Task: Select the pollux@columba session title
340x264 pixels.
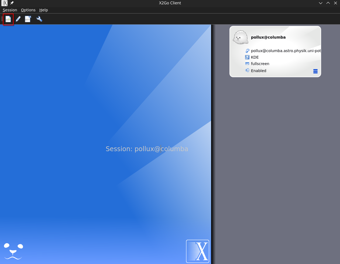Action: 268,37
